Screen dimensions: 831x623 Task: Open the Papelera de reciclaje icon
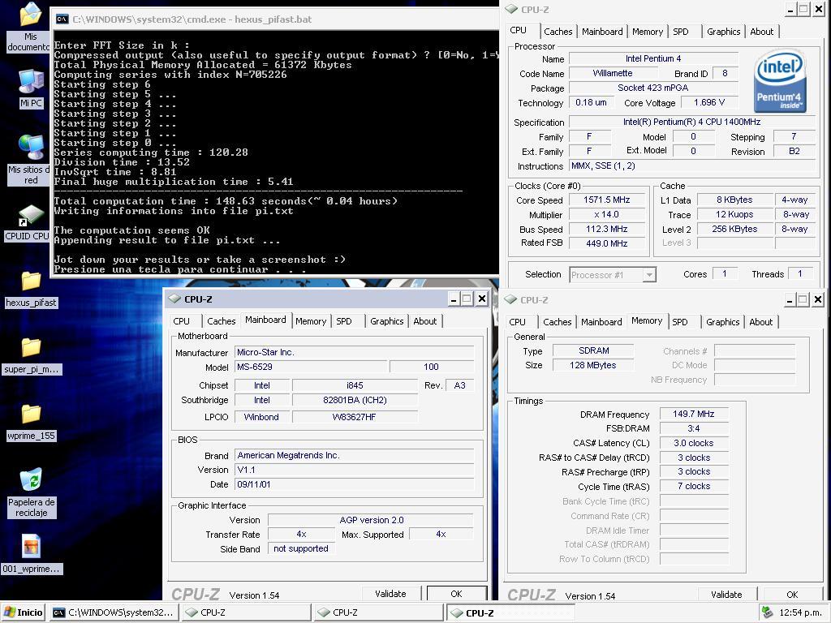(x=31, y=492)
